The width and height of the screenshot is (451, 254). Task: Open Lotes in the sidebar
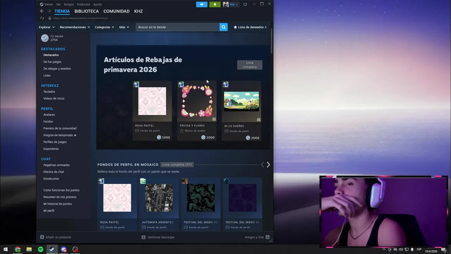(x=47, y=75)
